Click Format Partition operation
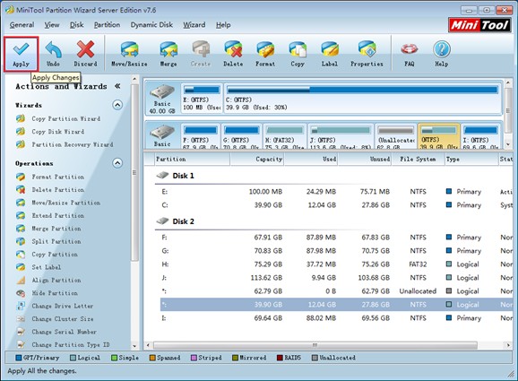The width and height of the screenshot is (518, 381). coord(58,177)
